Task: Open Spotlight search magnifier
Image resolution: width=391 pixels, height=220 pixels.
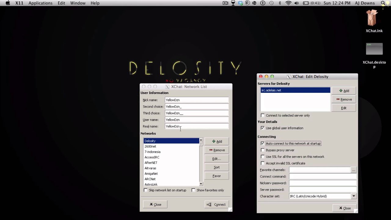Action: pos(383,3)
